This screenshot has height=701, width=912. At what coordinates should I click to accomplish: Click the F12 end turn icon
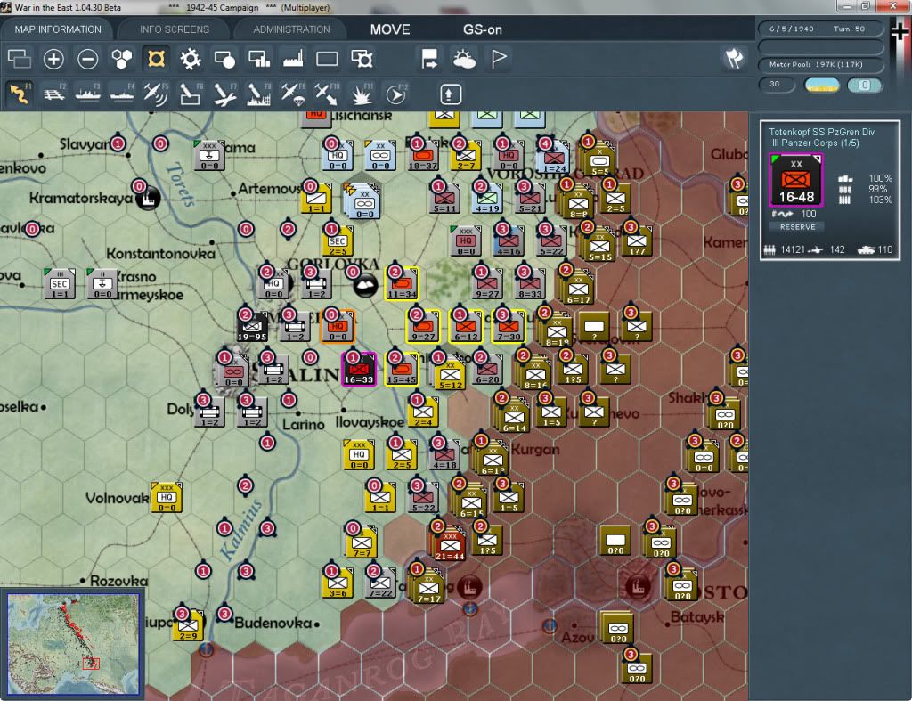point(395,94)
